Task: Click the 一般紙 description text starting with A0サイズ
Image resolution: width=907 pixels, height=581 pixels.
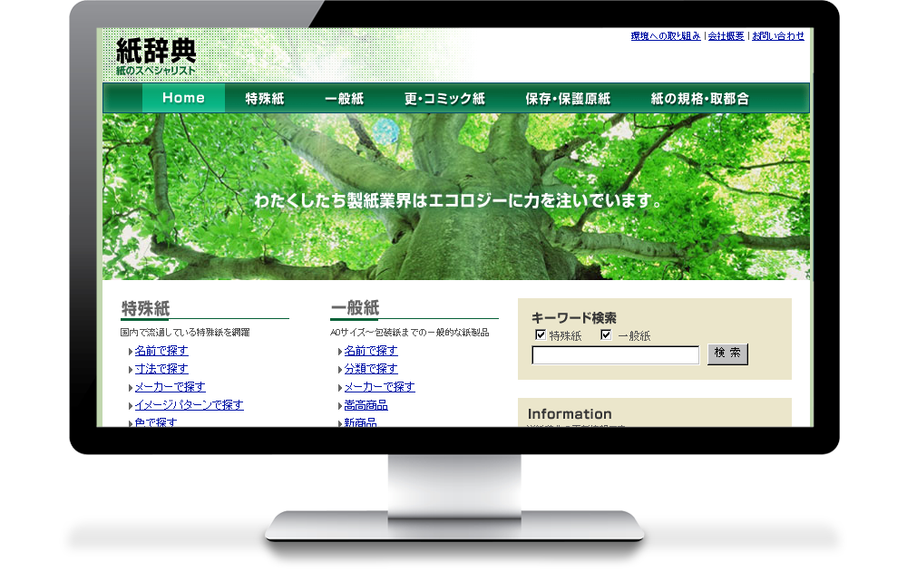Action: 410,333
